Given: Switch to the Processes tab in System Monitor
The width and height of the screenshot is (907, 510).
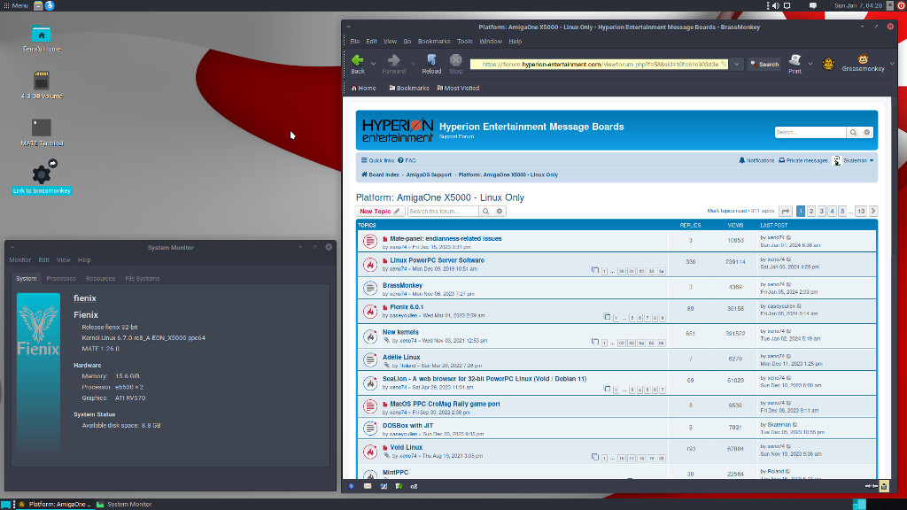Looking at the screenshot, I should tap(61, 279).
